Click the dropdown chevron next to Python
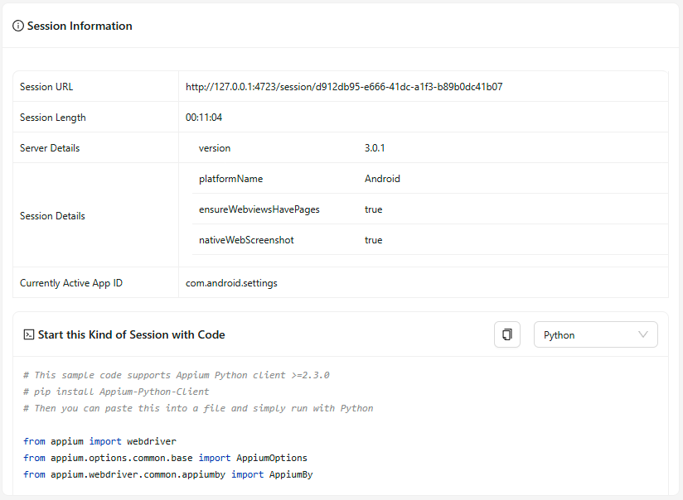 643,334
